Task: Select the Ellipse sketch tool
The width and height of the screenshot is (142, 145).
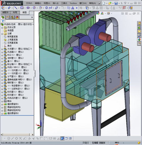Action: pos(57,8)
